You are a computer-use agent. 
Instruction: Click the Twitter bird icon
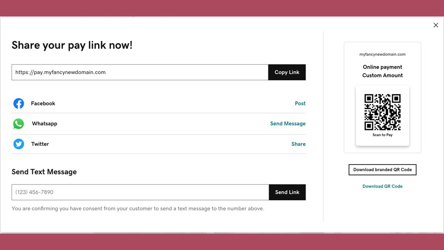(x=18, y=144)
